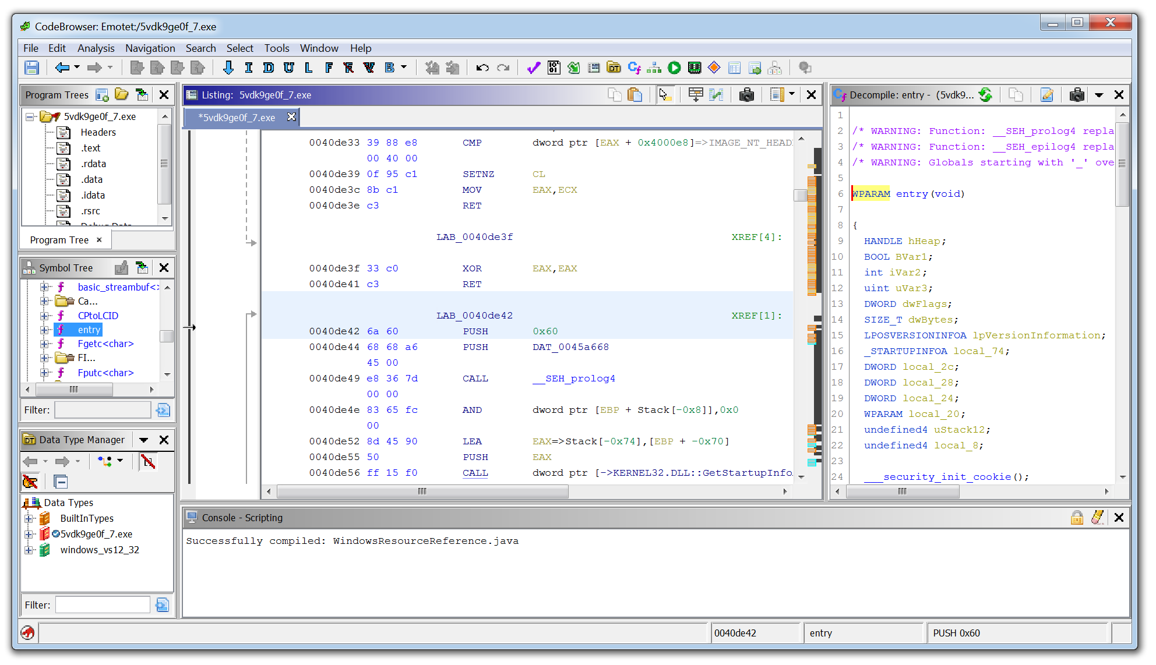
Task: Click the Program Tree close button panel toggle
Action: [x=164, y=94]
